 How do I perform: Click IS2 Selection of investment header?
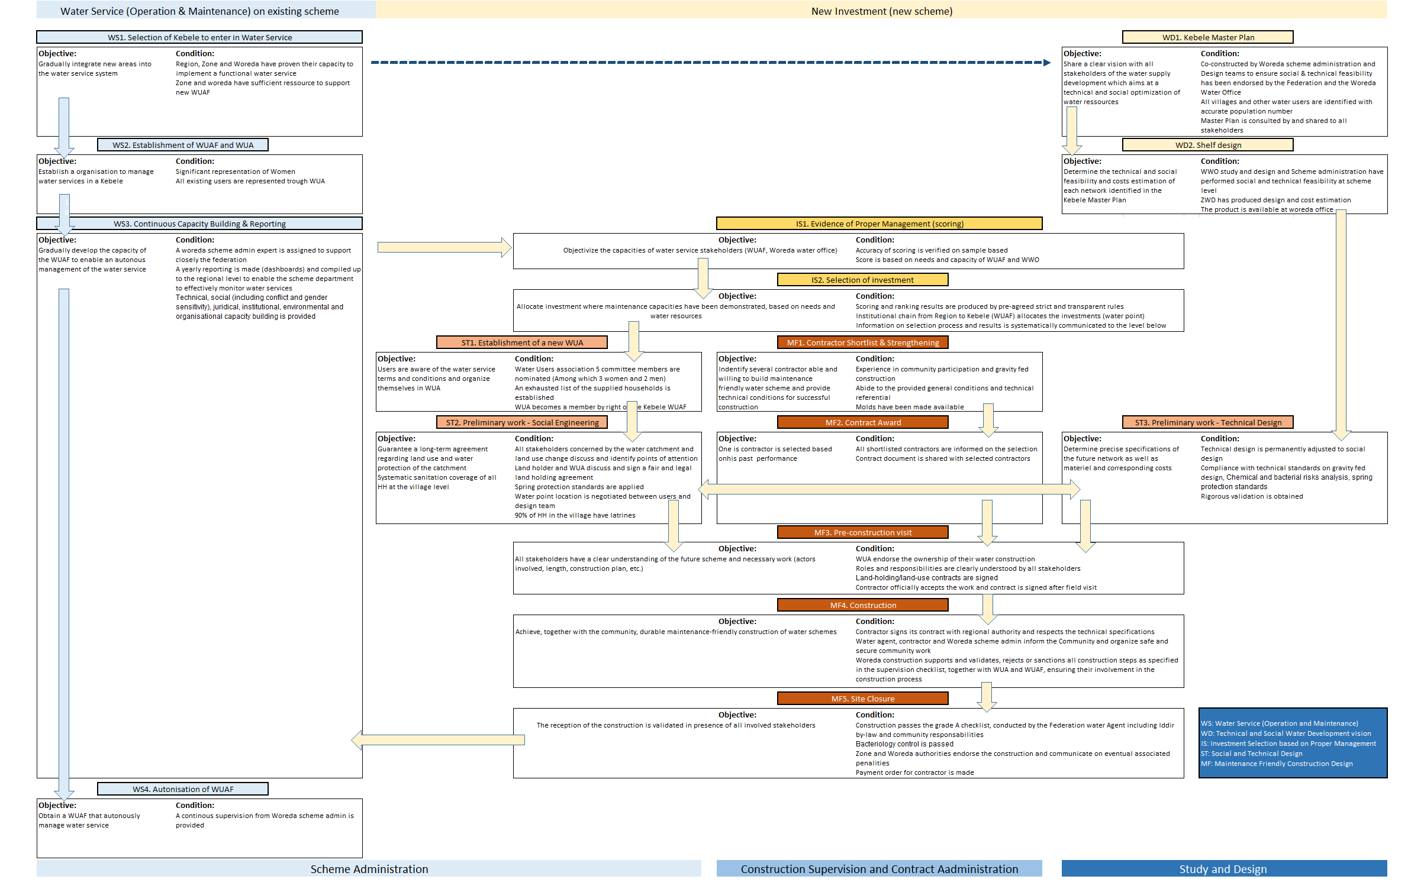click(862, 280)
